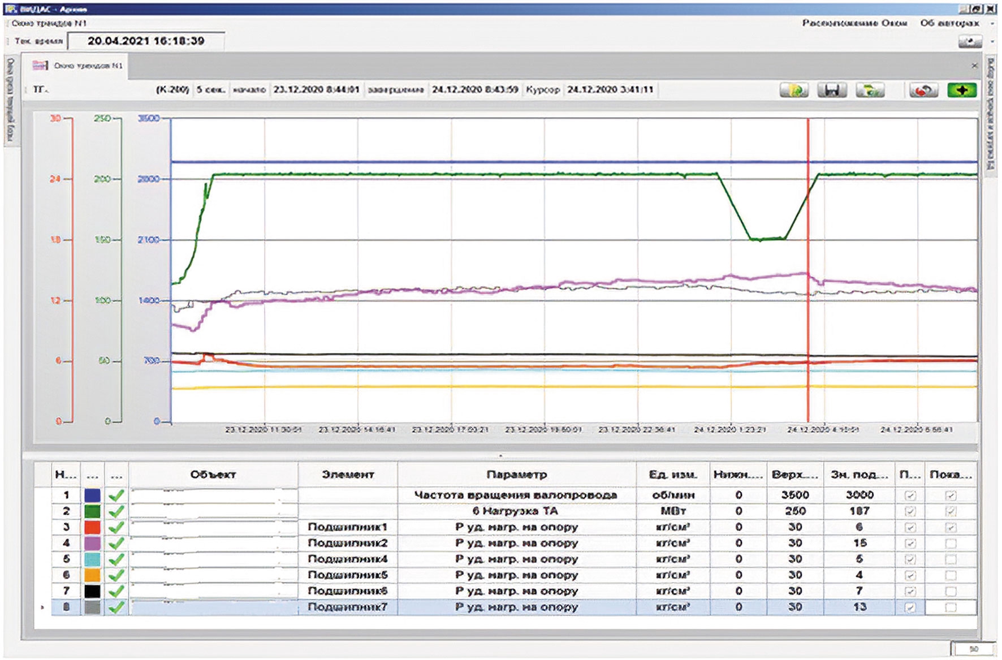
Task: Click the Параметр column header
Action: tap(517, 474)
